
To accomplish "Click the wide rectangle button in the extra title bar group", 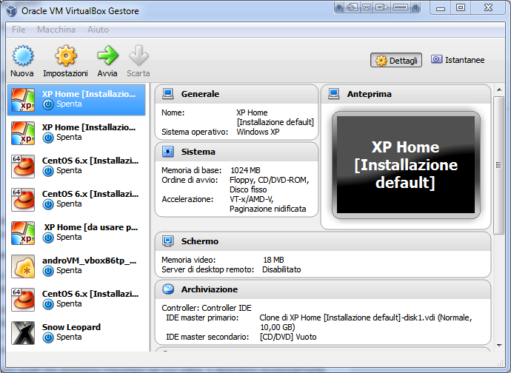I will pos(401,7).
